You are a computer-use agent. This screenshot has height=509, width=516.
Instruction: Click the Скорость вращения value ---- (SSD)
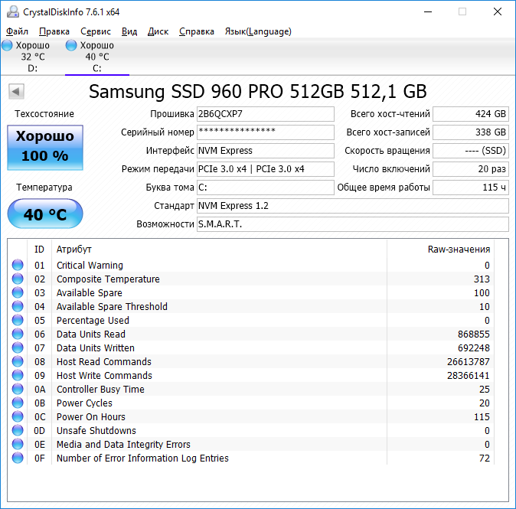[x=471, y=151]
